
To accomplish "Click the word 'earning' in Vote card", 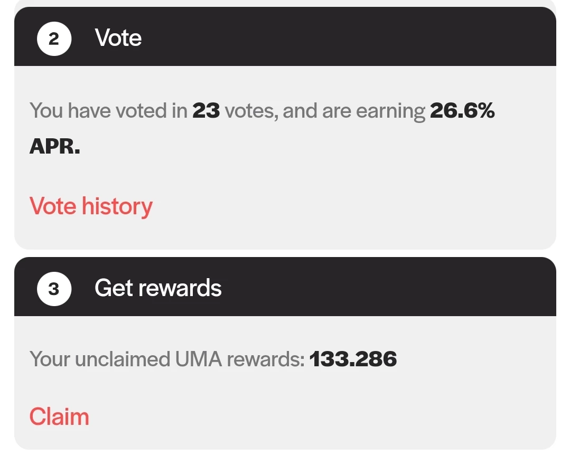I will coord(390,111).
